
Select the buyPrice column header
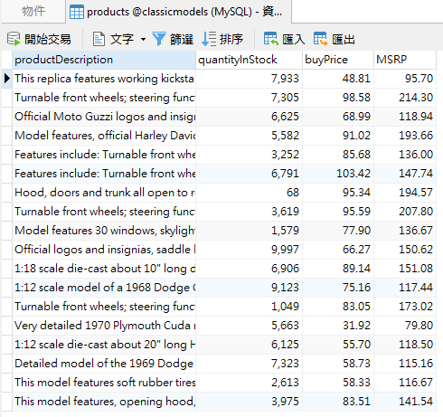[338, 60]
